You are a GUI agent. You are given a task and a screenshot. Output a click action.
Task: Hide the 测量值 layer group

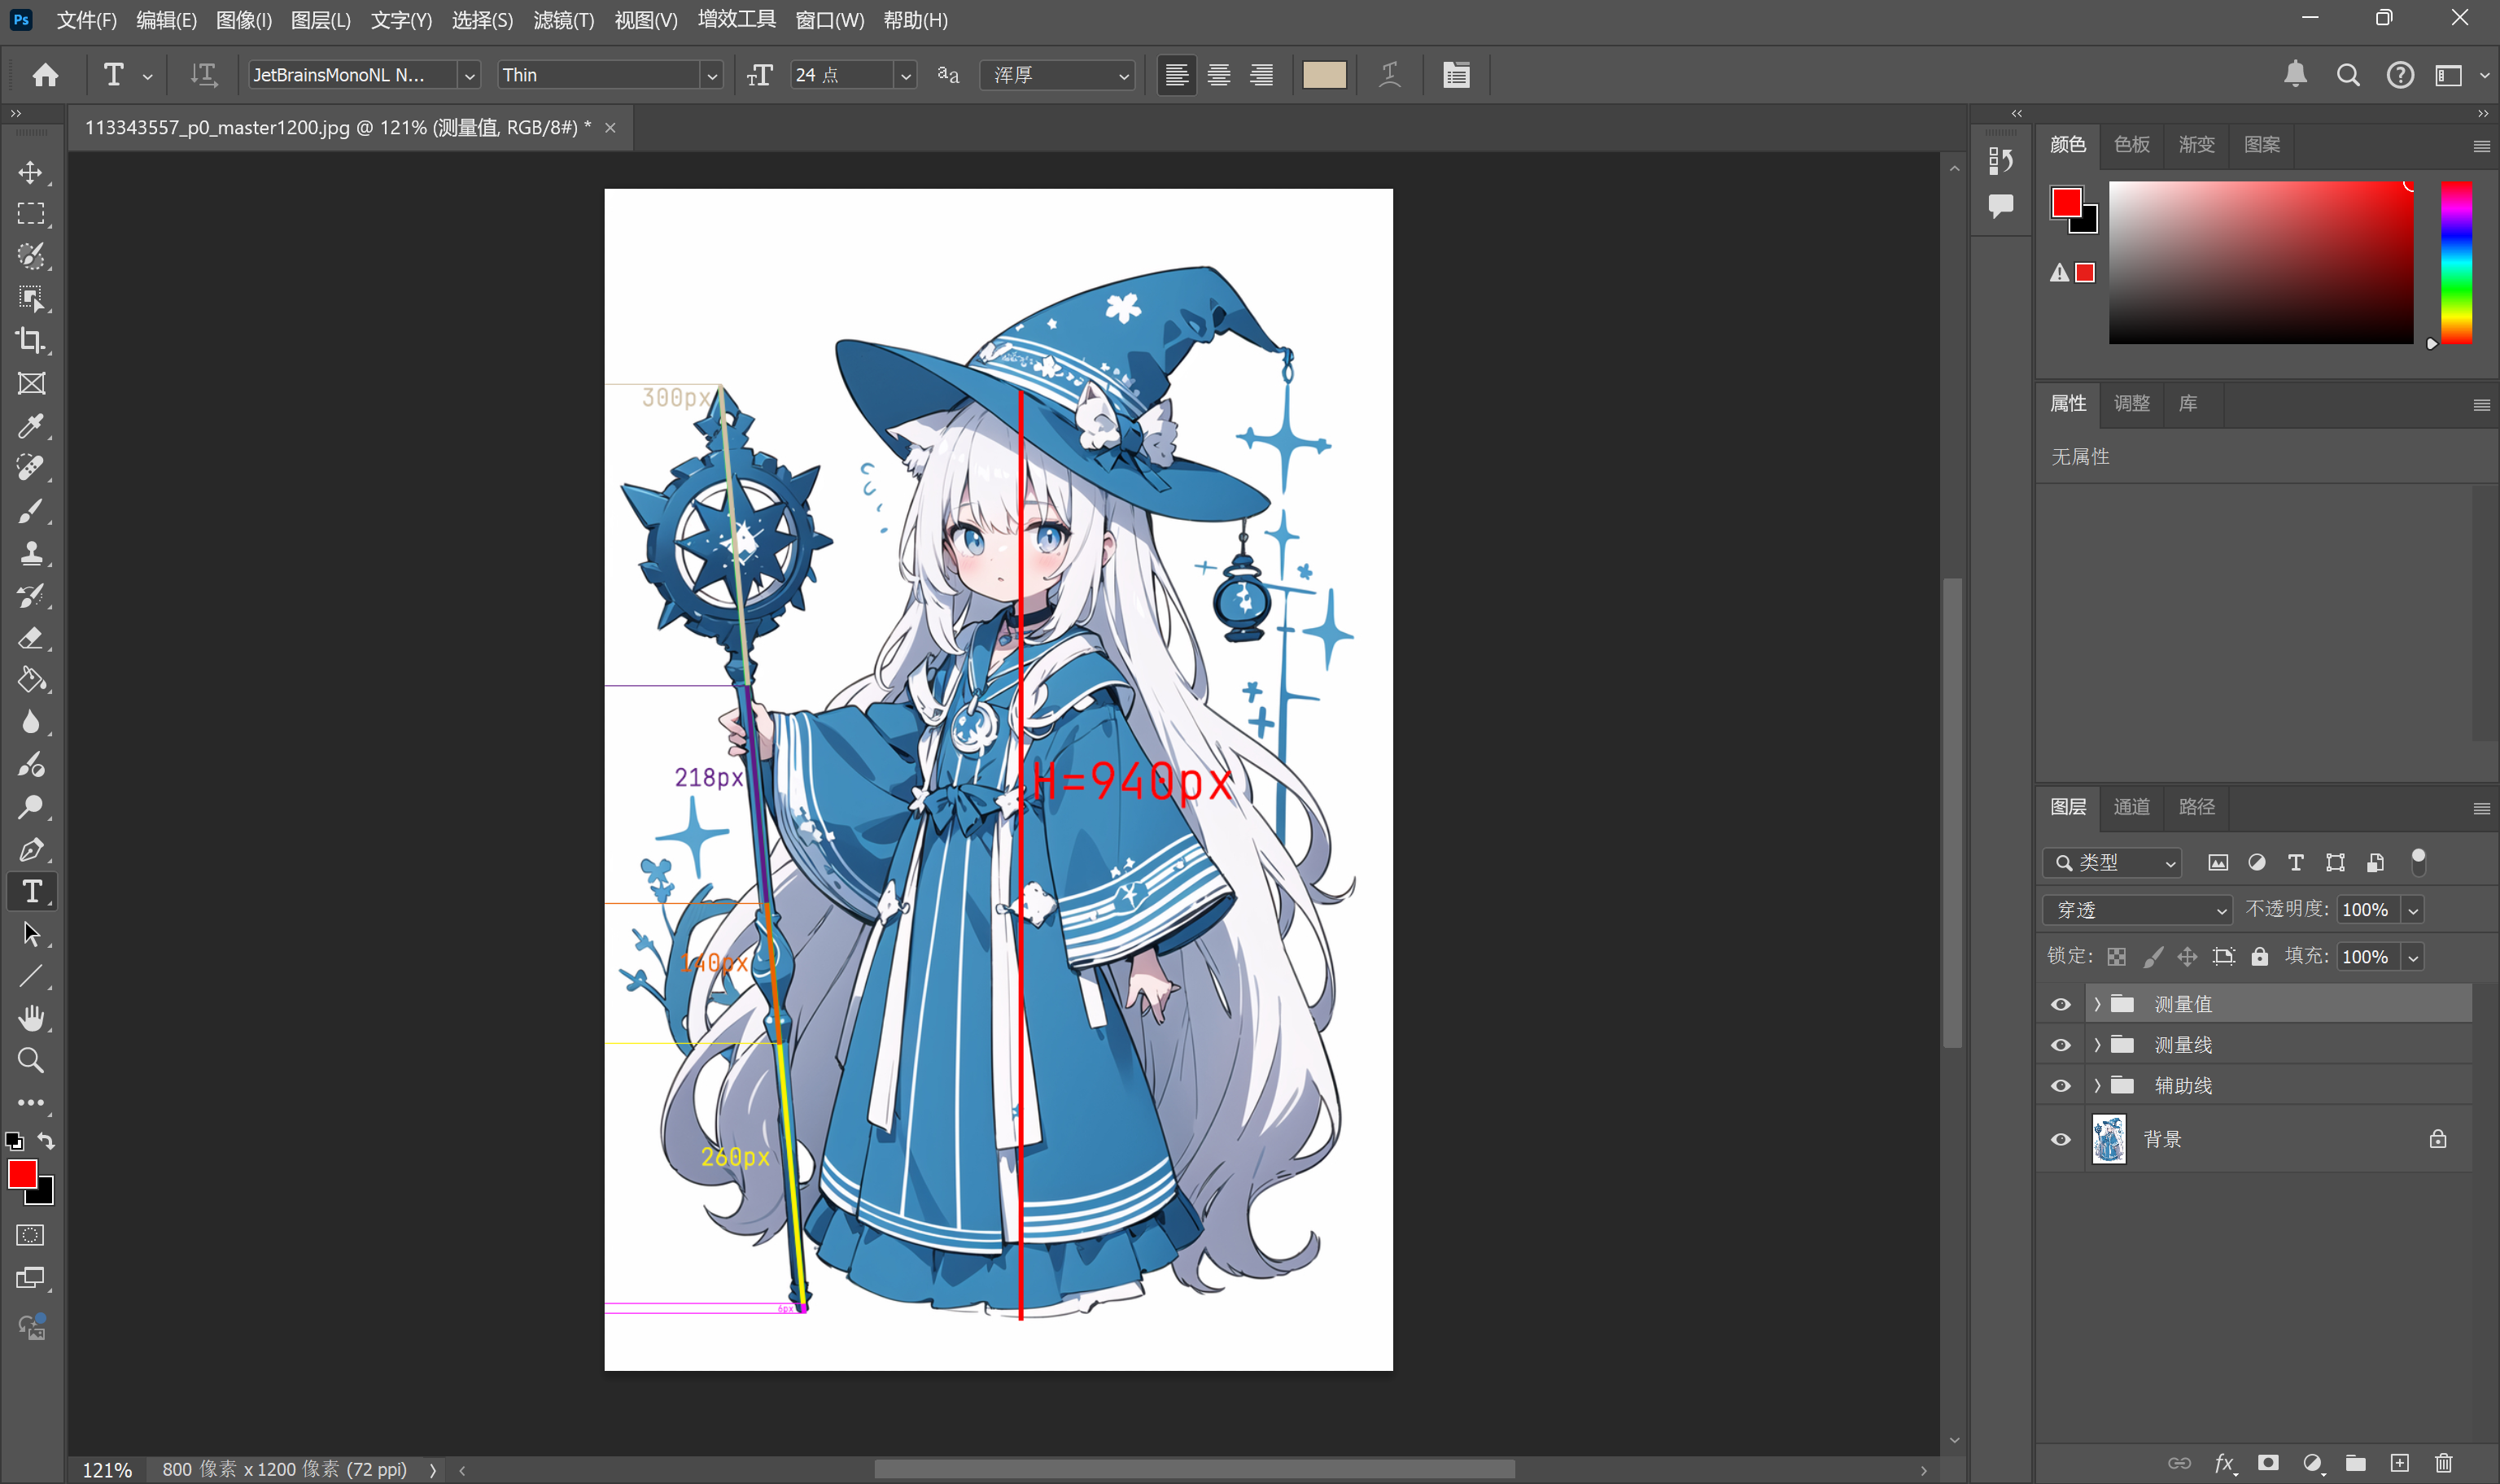click(x=2060, y=1004)
